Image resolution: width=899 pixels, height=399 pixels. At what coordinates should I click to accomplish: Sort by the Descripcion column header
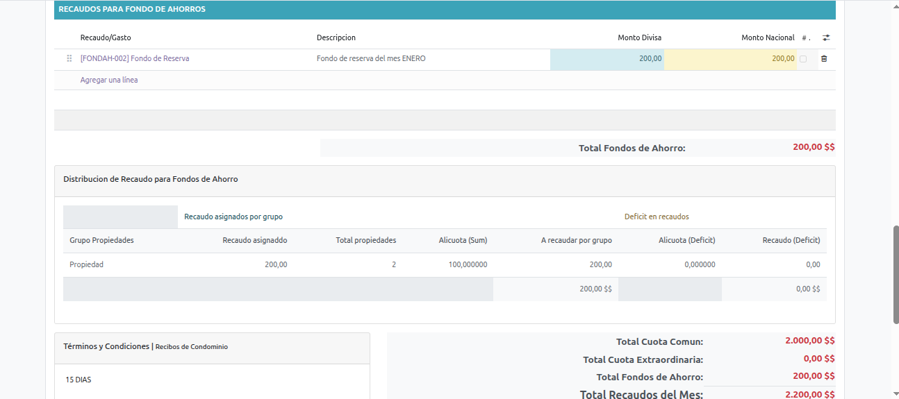(336, 37)
